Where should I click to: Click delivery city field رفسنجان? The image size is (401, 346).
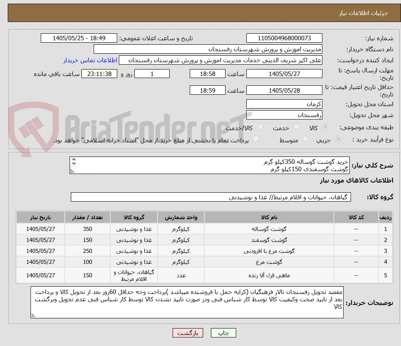284,115
